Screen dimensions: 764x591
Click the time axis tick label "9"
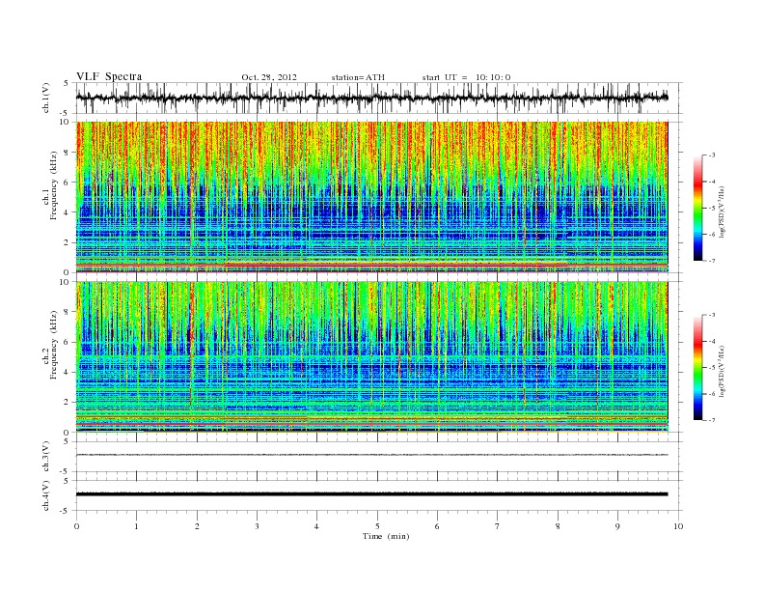click(x=617, y=526)
